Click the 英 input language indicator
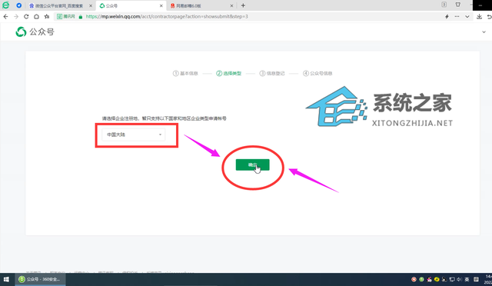This screenshot has height=286, width=492. pos(467,279)
